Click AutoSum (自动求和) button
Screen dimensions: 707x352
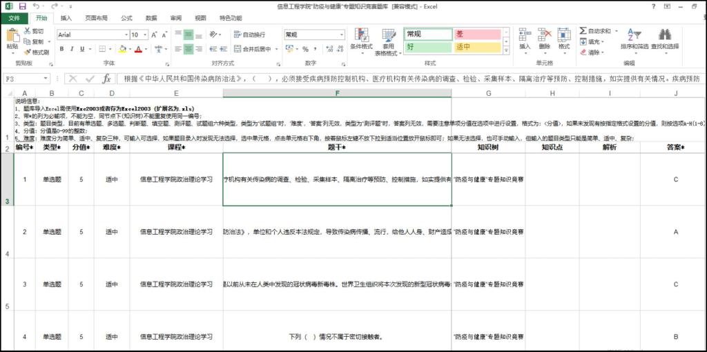[x=594, y=31]
